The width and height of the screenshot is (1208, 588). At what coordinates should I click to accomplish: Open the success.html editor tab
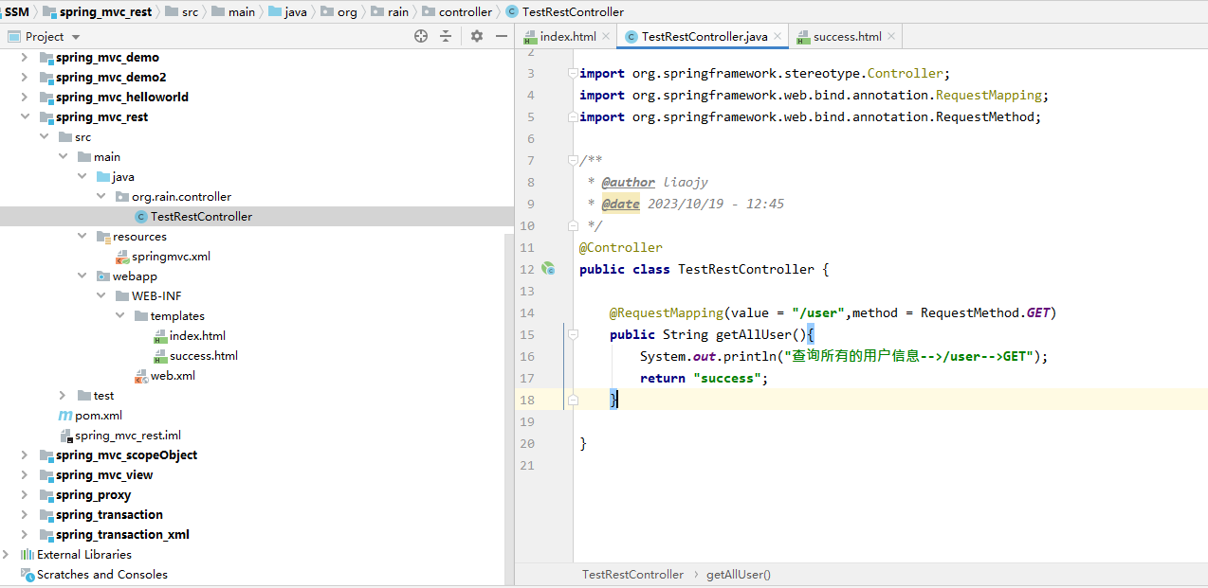pos(847,37)
